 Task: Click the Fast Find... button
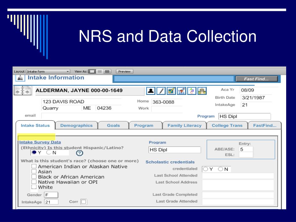click(x=257, y=79)
